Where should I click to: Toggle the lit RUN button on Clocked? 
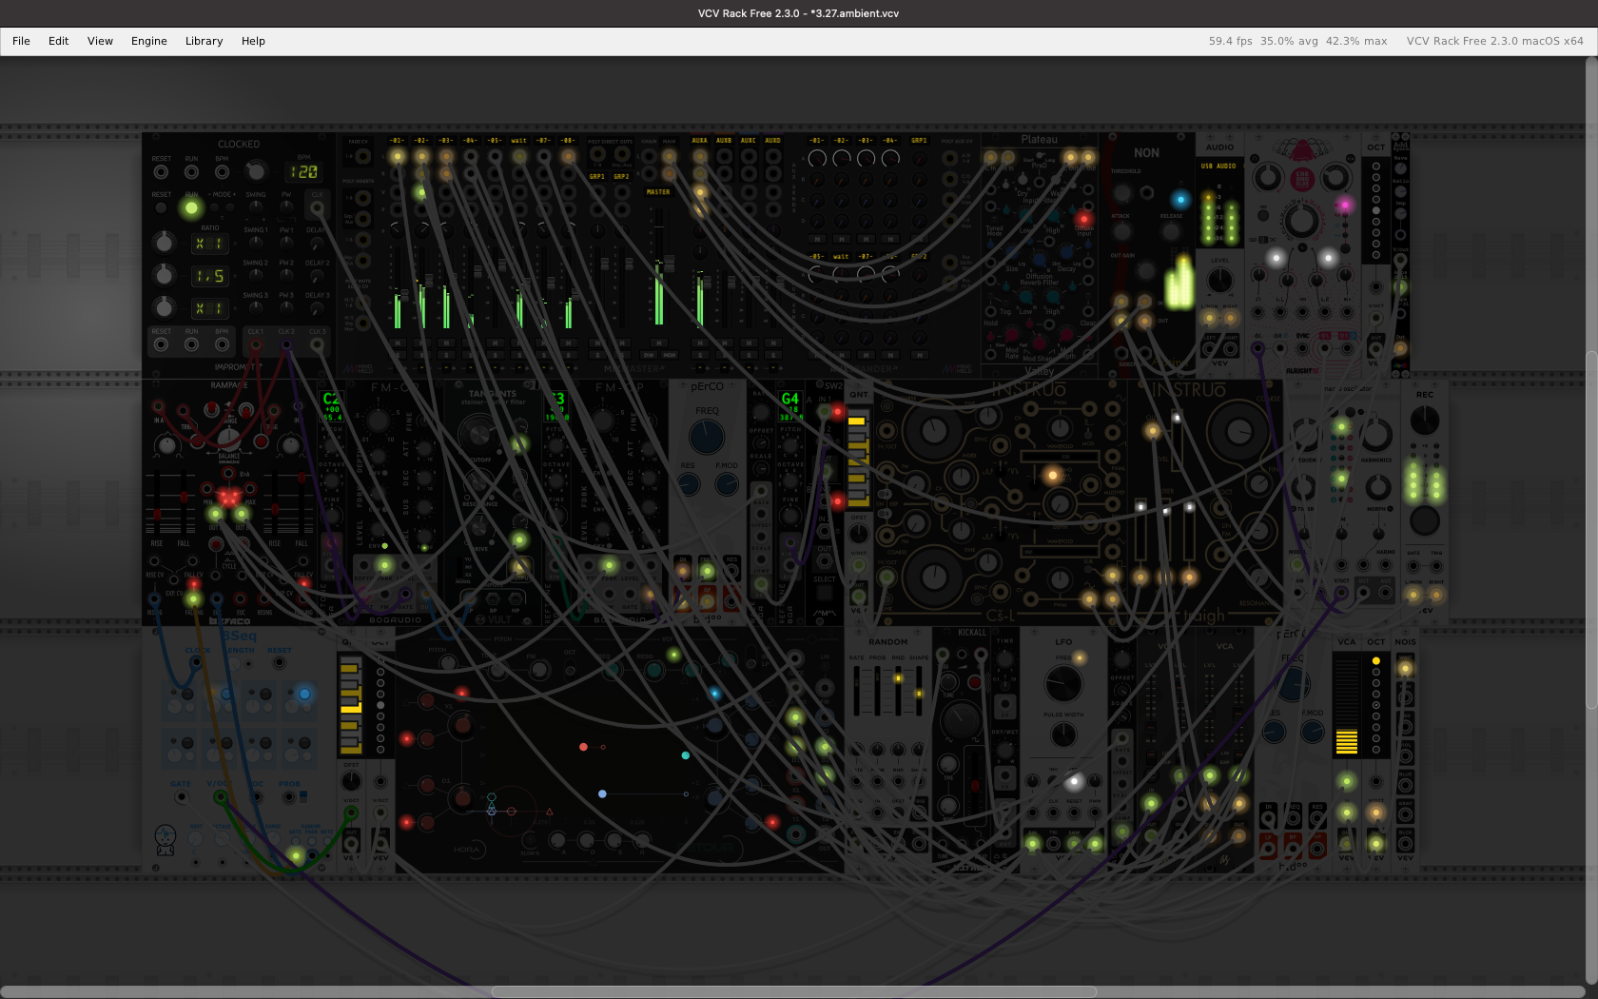click(x=191, y=207)
